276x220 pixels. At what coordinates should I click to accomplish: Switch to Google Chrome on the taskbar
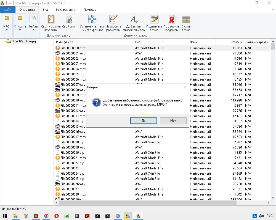46,216
